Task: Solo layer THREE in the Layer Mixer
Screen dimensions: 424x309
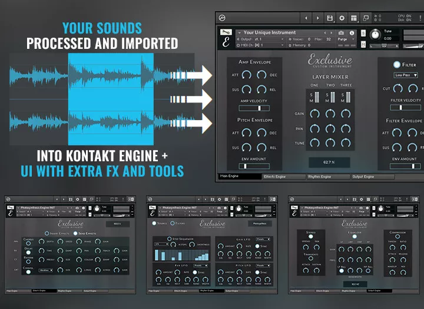Action: pos(343,95)
